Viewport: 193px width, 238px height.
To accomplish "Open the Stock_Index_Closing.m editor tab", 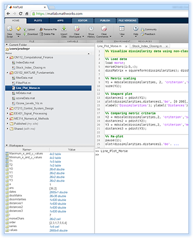I will pos(147,46).
